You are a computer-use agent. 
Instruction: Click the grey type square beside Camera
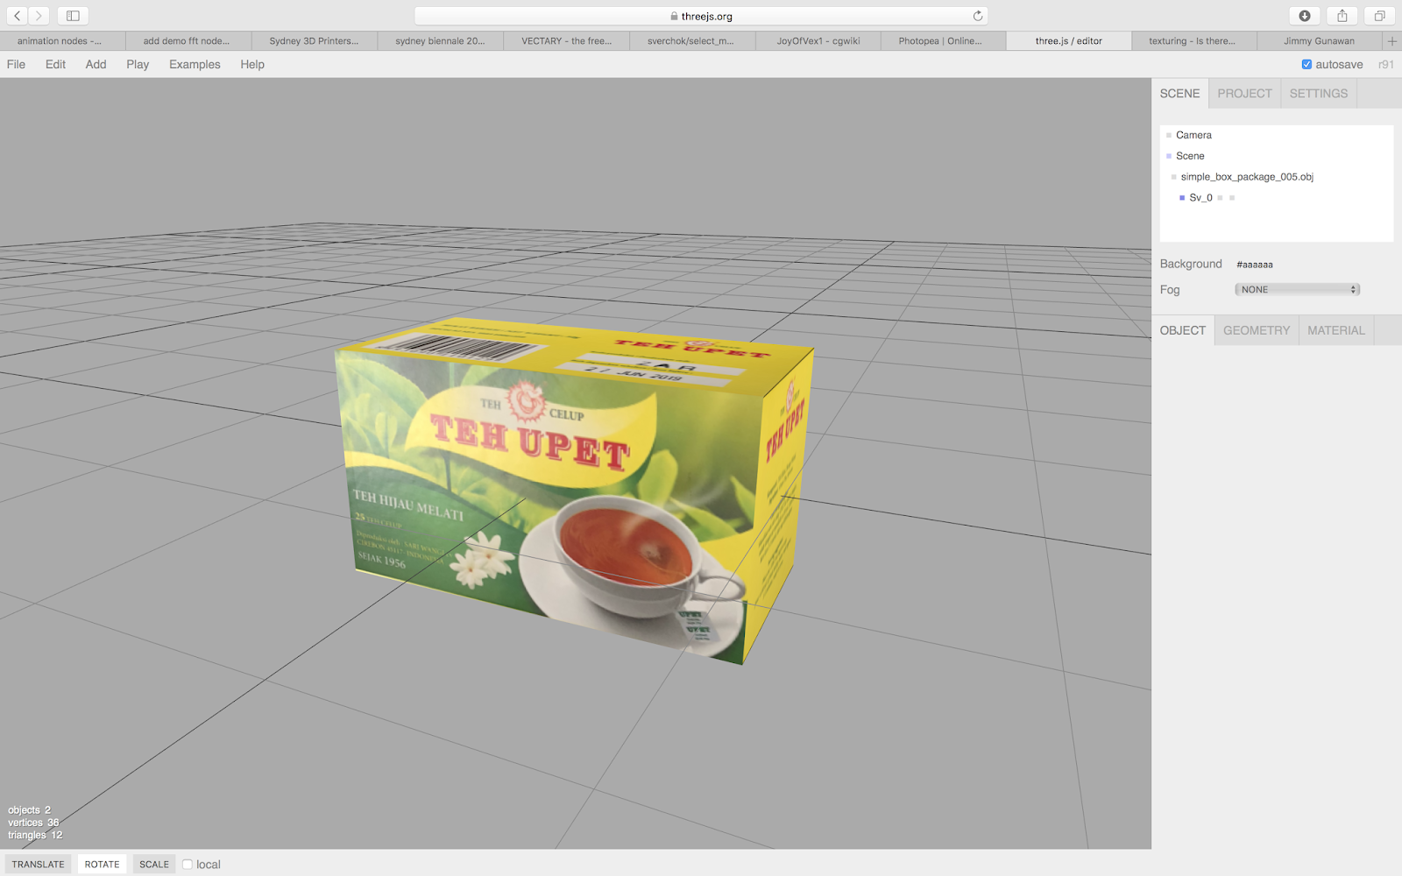click(x=1169, y=135)
